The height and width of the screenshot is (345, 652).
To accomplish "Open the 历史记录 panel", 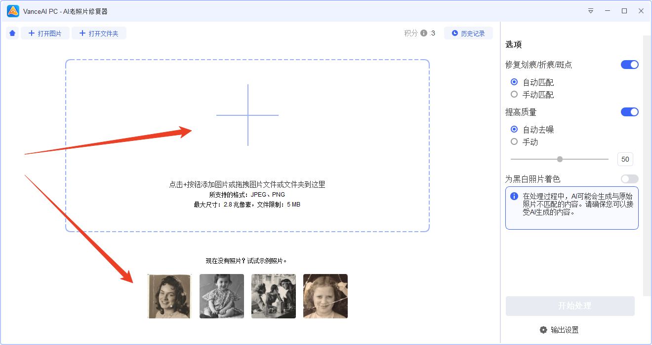I will pyautogui.click(x=468, y=33).
